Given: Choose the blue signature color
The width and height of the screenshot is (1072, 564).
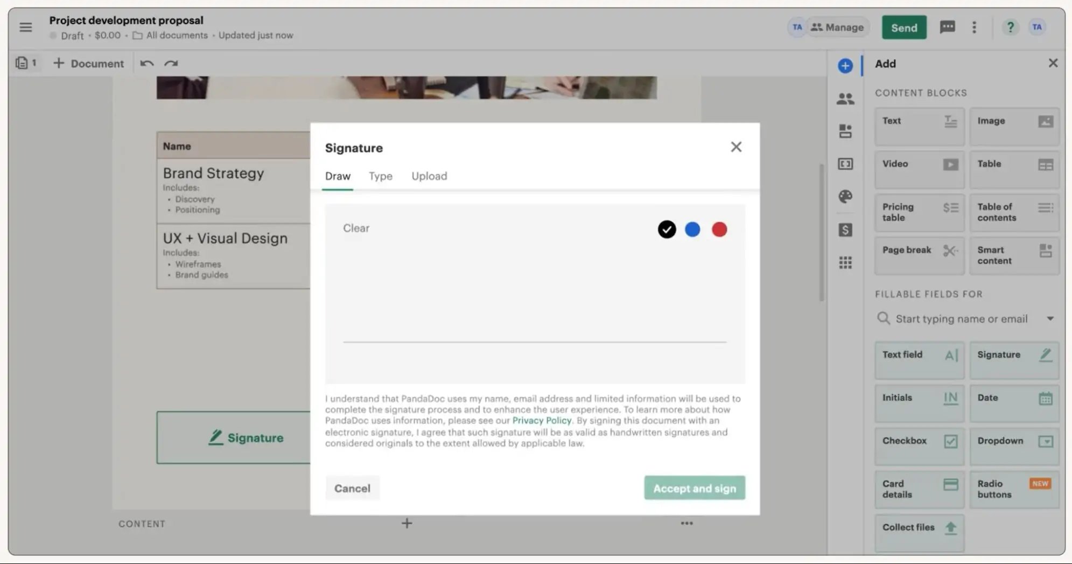Looking at the screenshot, I should click(692, 229).
